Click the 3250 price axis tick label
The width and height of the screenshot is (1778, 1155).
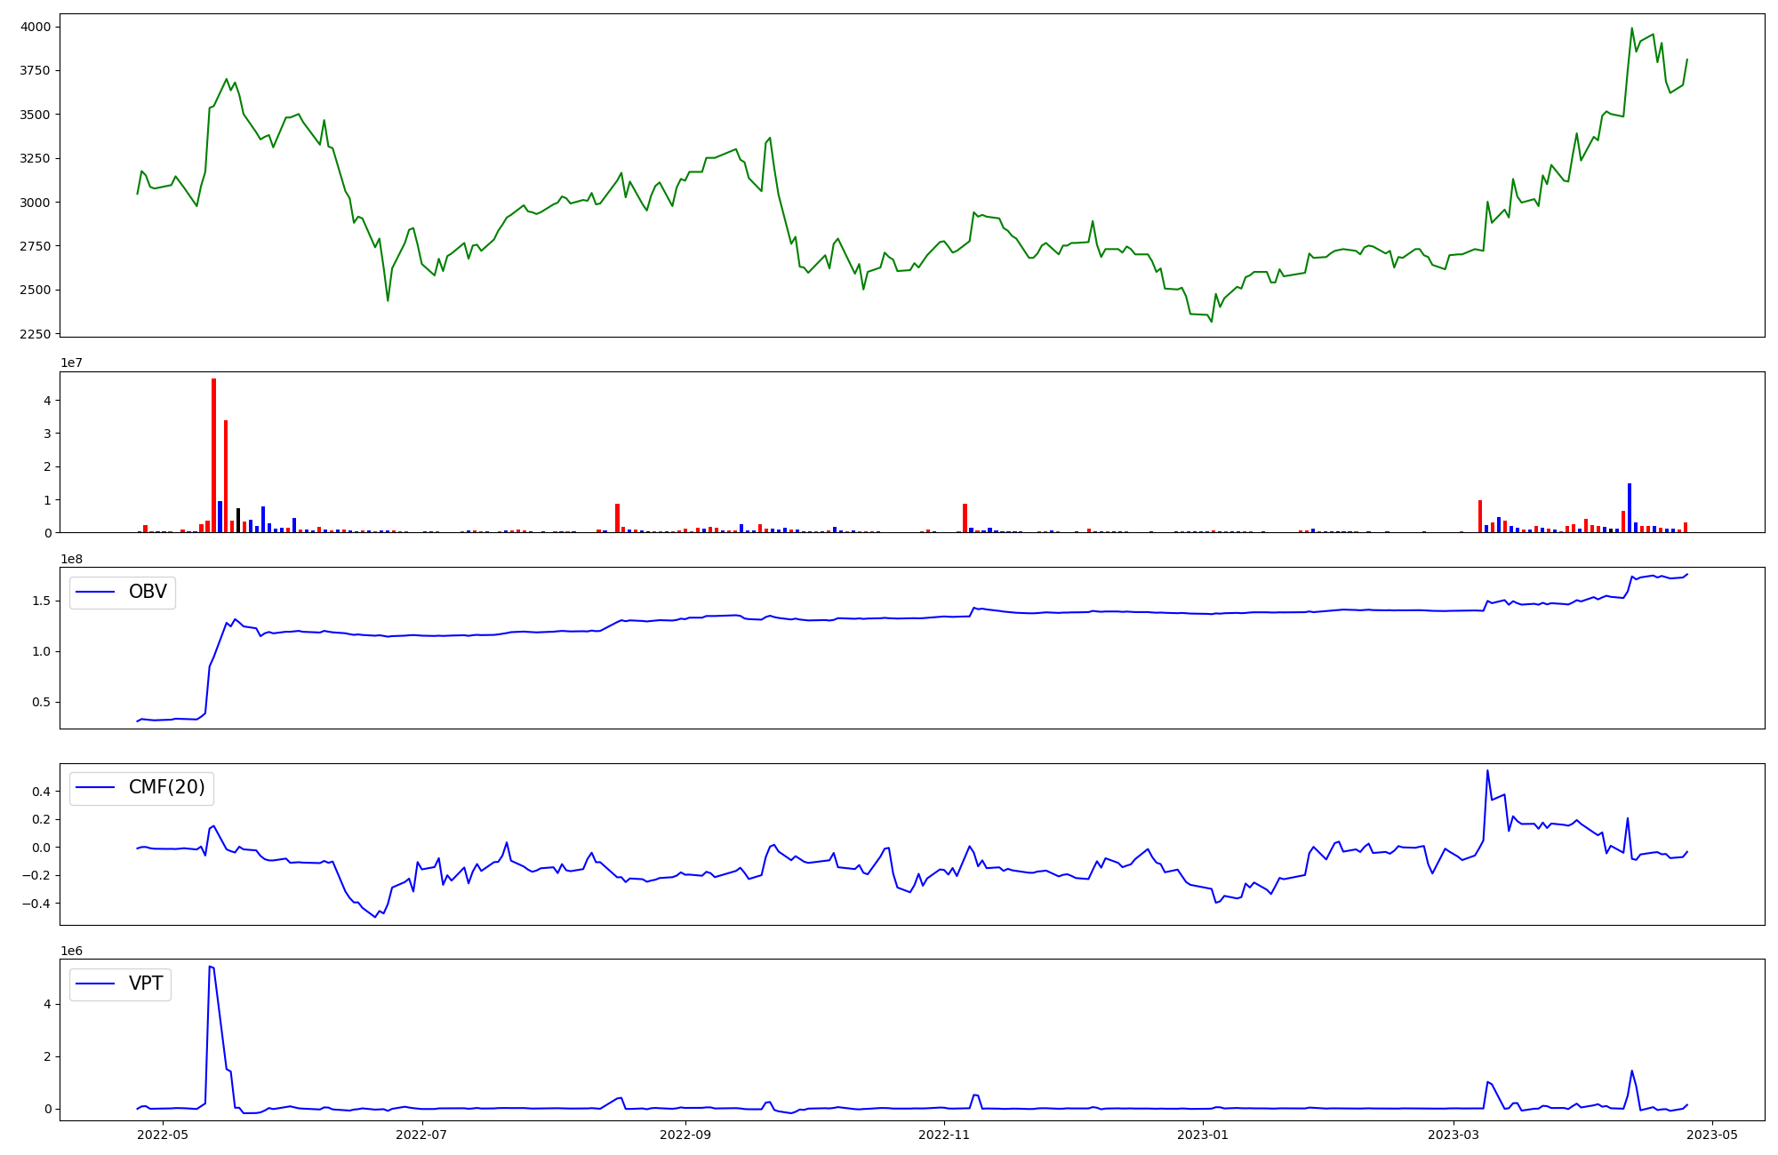pyautogui.click(x=36, y=158)
